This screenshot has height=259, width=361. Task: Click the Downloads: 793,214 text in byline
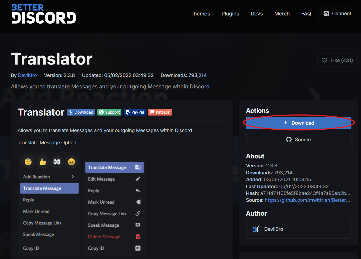coord(184,75)
